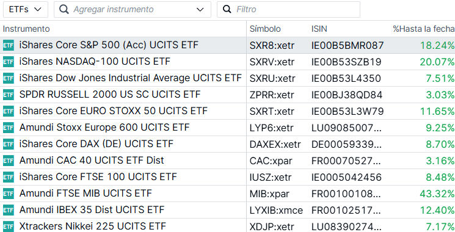
Task: Expand the Agregar instrumento dropdown arrow
Action: [200, 10]
